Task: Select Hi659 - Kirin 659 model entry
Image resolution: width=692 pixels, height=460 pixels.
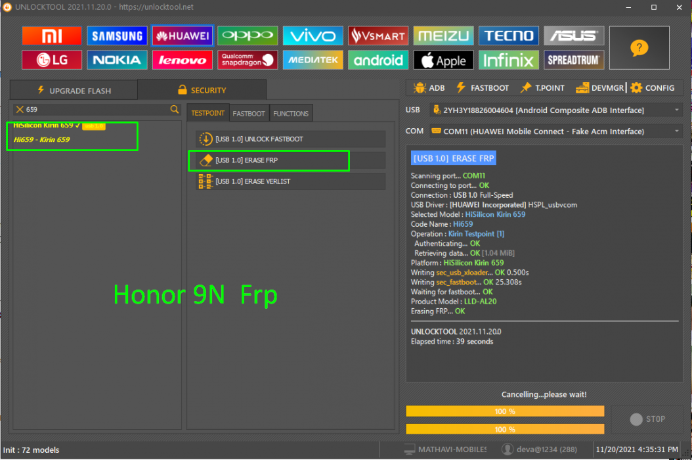Action: 42,139
